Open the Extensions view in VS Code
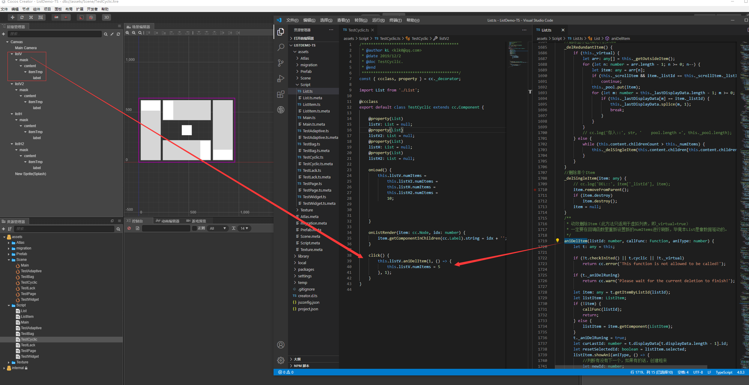This screenshot has height=385, width=749. click(281, 94)
